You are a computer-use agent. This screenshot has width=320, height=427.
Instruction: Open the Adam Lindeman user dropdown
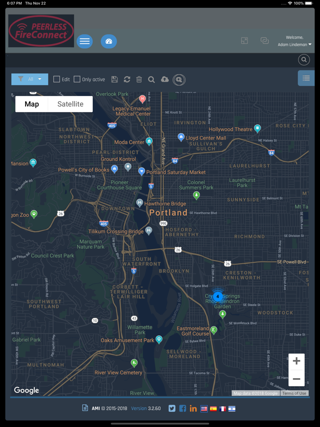(294, 45)
